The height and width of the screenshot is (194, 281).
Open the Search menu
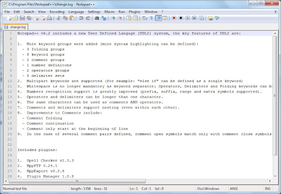pos(29,12)
